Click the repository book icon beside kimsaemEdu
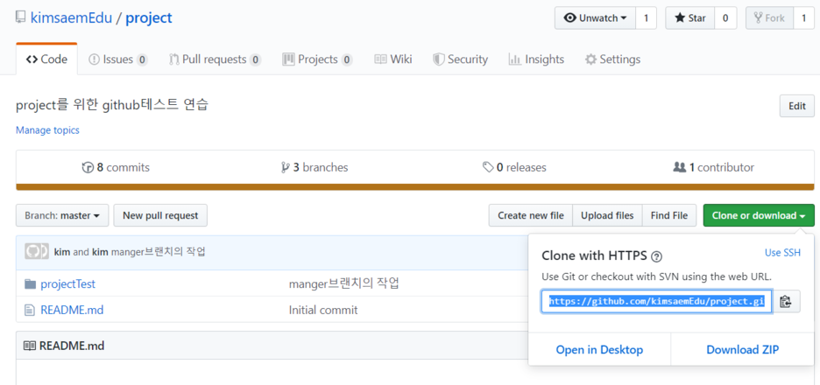820x385 pixels. (x=20, y=17)
